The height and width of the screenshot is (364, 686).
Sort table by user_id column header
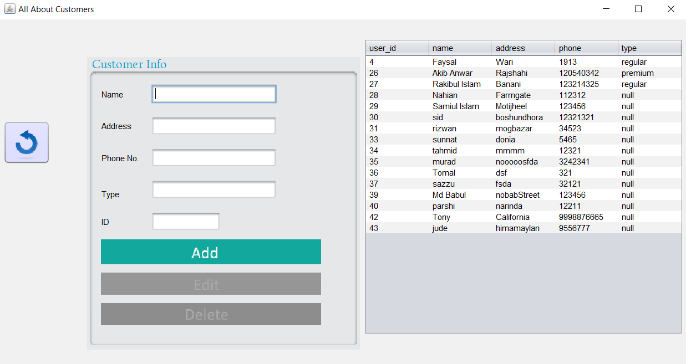pos(397,48)
